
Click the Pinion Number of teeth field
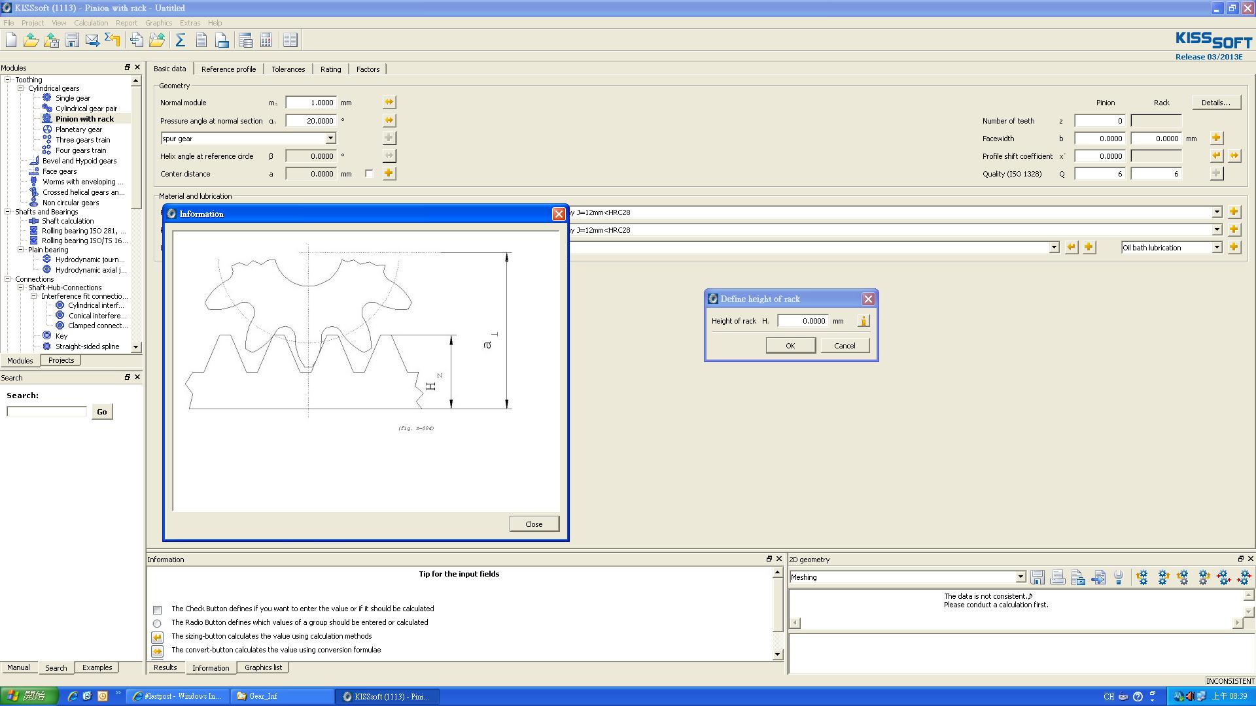click(1100, 120)
